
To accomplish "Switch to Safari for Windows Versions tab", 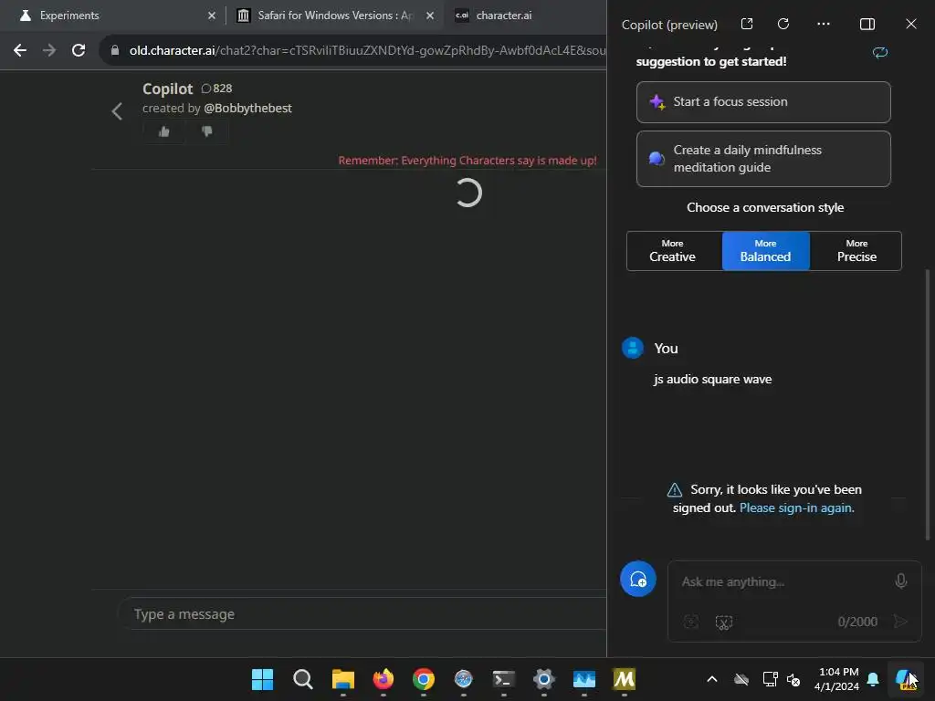I will point(335,16).
